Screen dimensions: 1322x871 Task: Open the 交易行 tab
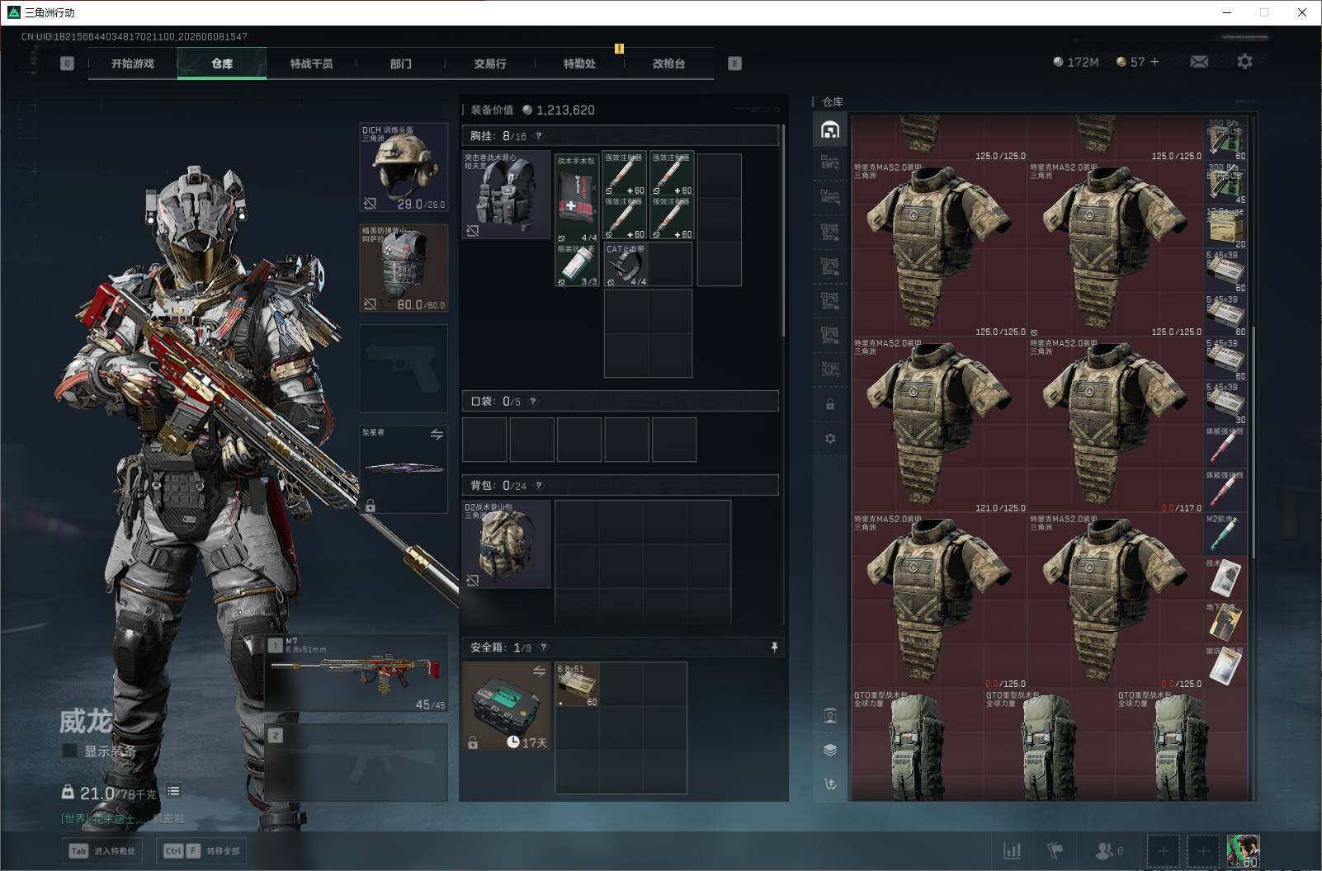click(489, 64)
